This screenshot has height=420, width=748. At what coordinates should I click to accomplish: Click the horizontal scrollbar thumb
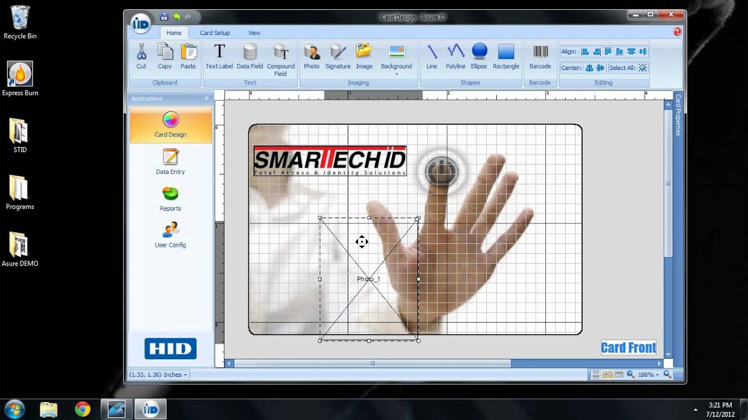pos(372,363)
